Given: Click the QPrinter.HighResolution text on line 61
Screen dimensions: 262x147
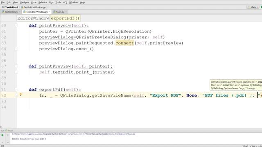Looking at the screenshot, I should click(119, 31).
